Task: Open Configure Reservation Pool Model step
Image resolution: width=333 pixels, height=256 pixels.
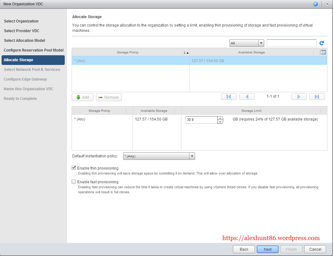Action: pos(33,50)
